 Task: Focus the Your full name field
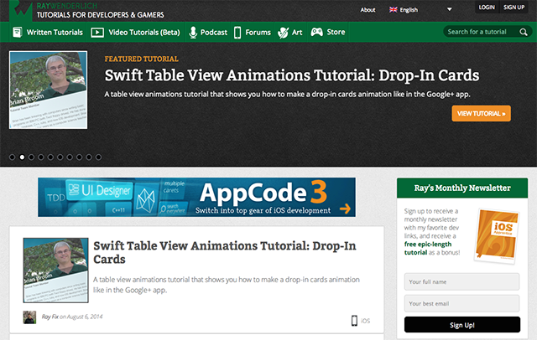tap(461, 282)
